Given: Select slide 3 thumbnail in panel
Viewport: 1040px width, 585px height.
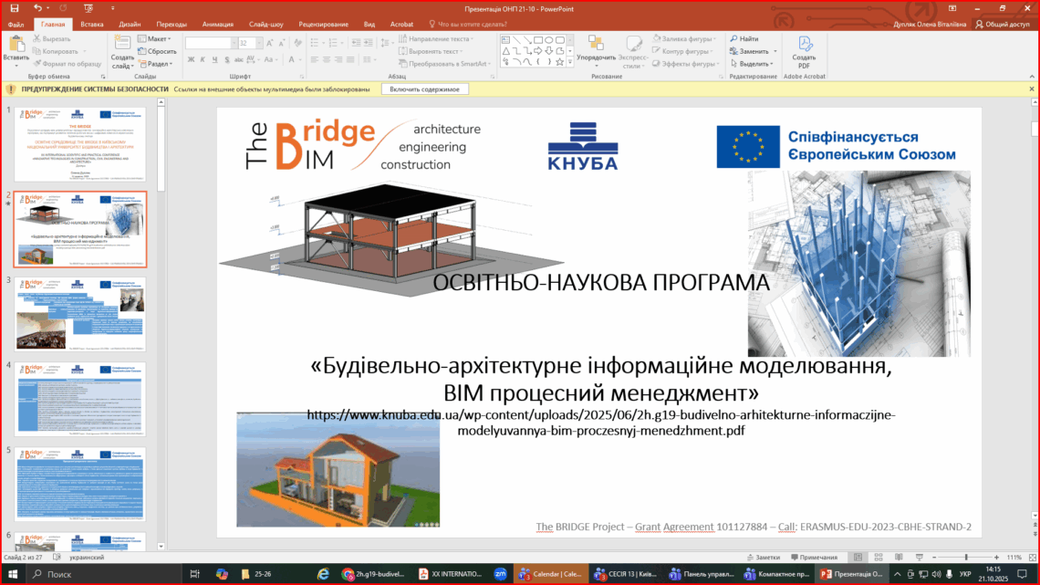Looking at the screenshot, I should click(81, 313).
